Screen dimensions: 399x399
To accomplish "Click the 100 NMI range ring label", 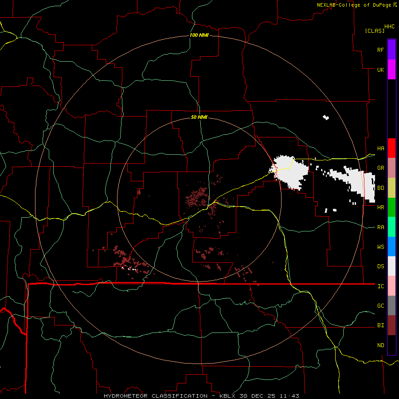I will [199, 35].
